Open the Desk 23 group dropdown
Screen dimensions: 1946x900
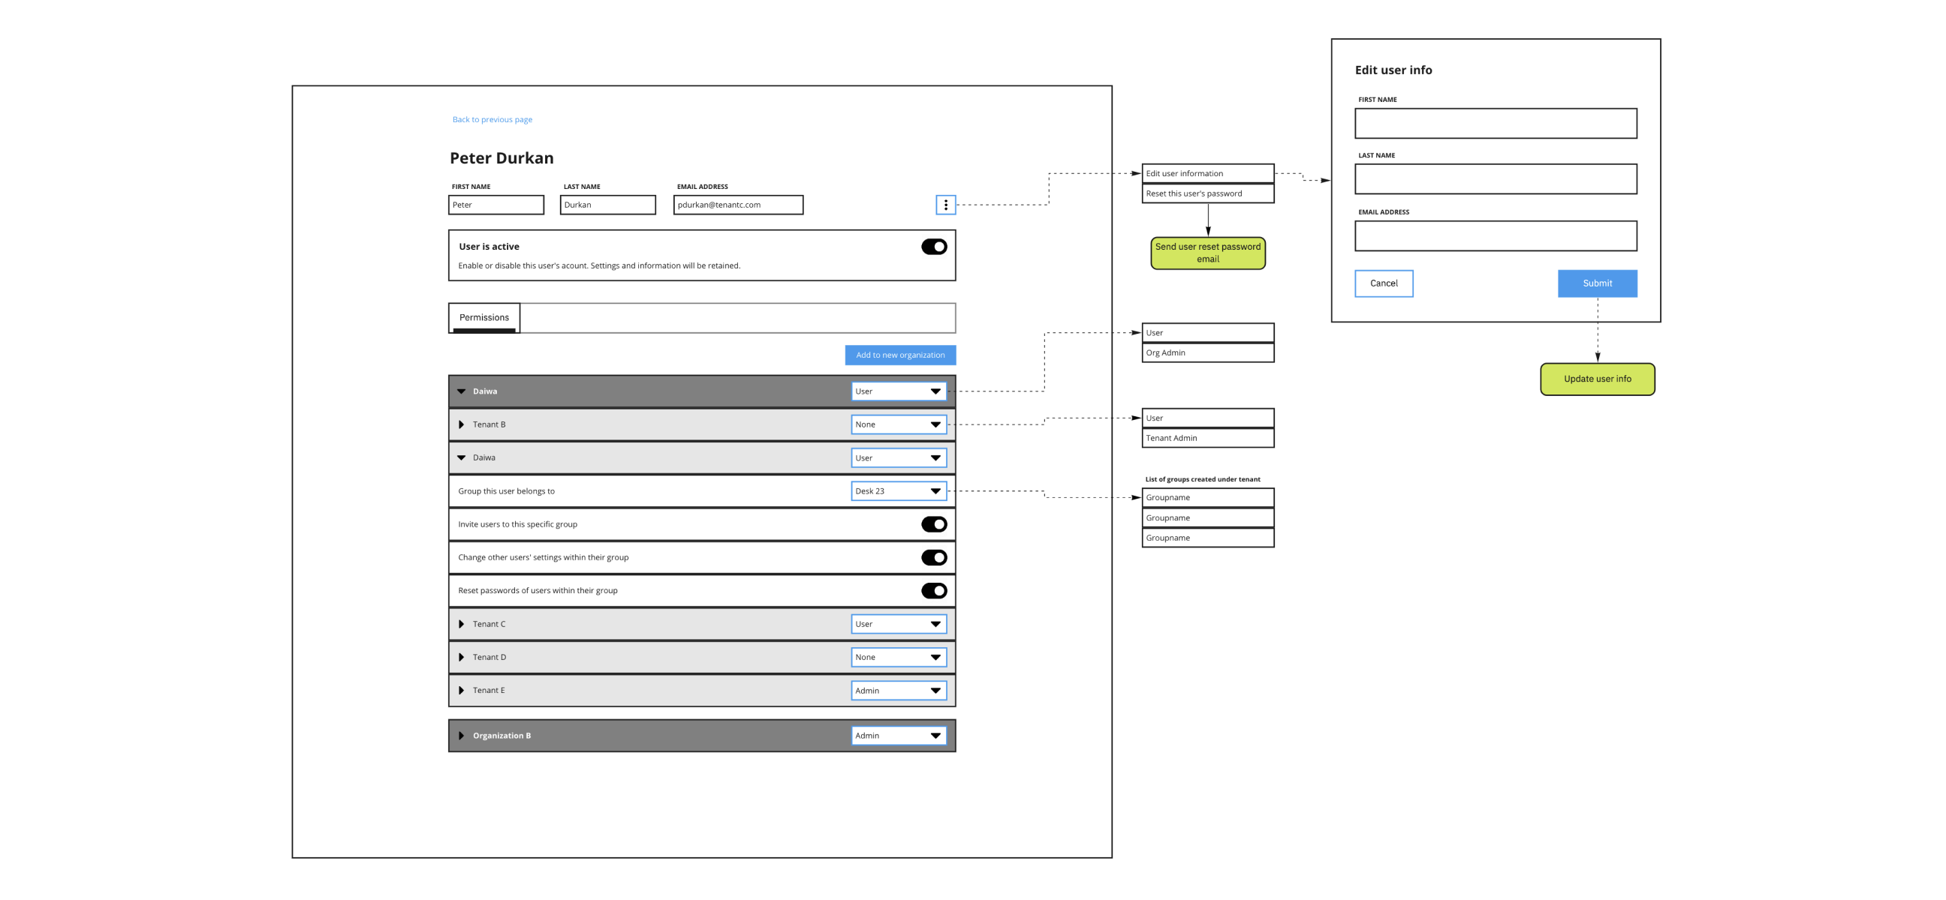click(898, 491)
